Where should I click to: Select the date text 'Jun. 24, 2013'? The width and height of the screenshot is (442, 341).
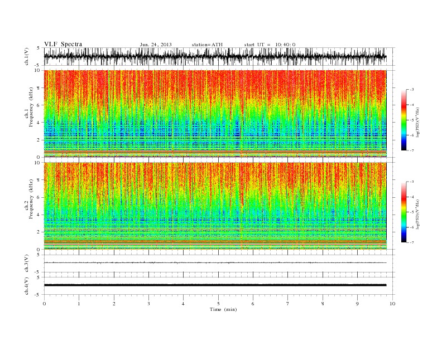point(156,45)
